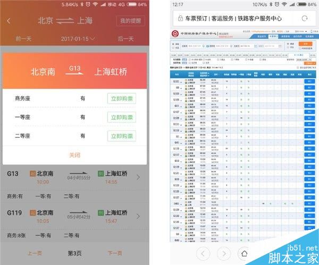Tap Bluetooth icon in right status bar
This screenshot has height=265, width=319.
click(x=271, y=4)
